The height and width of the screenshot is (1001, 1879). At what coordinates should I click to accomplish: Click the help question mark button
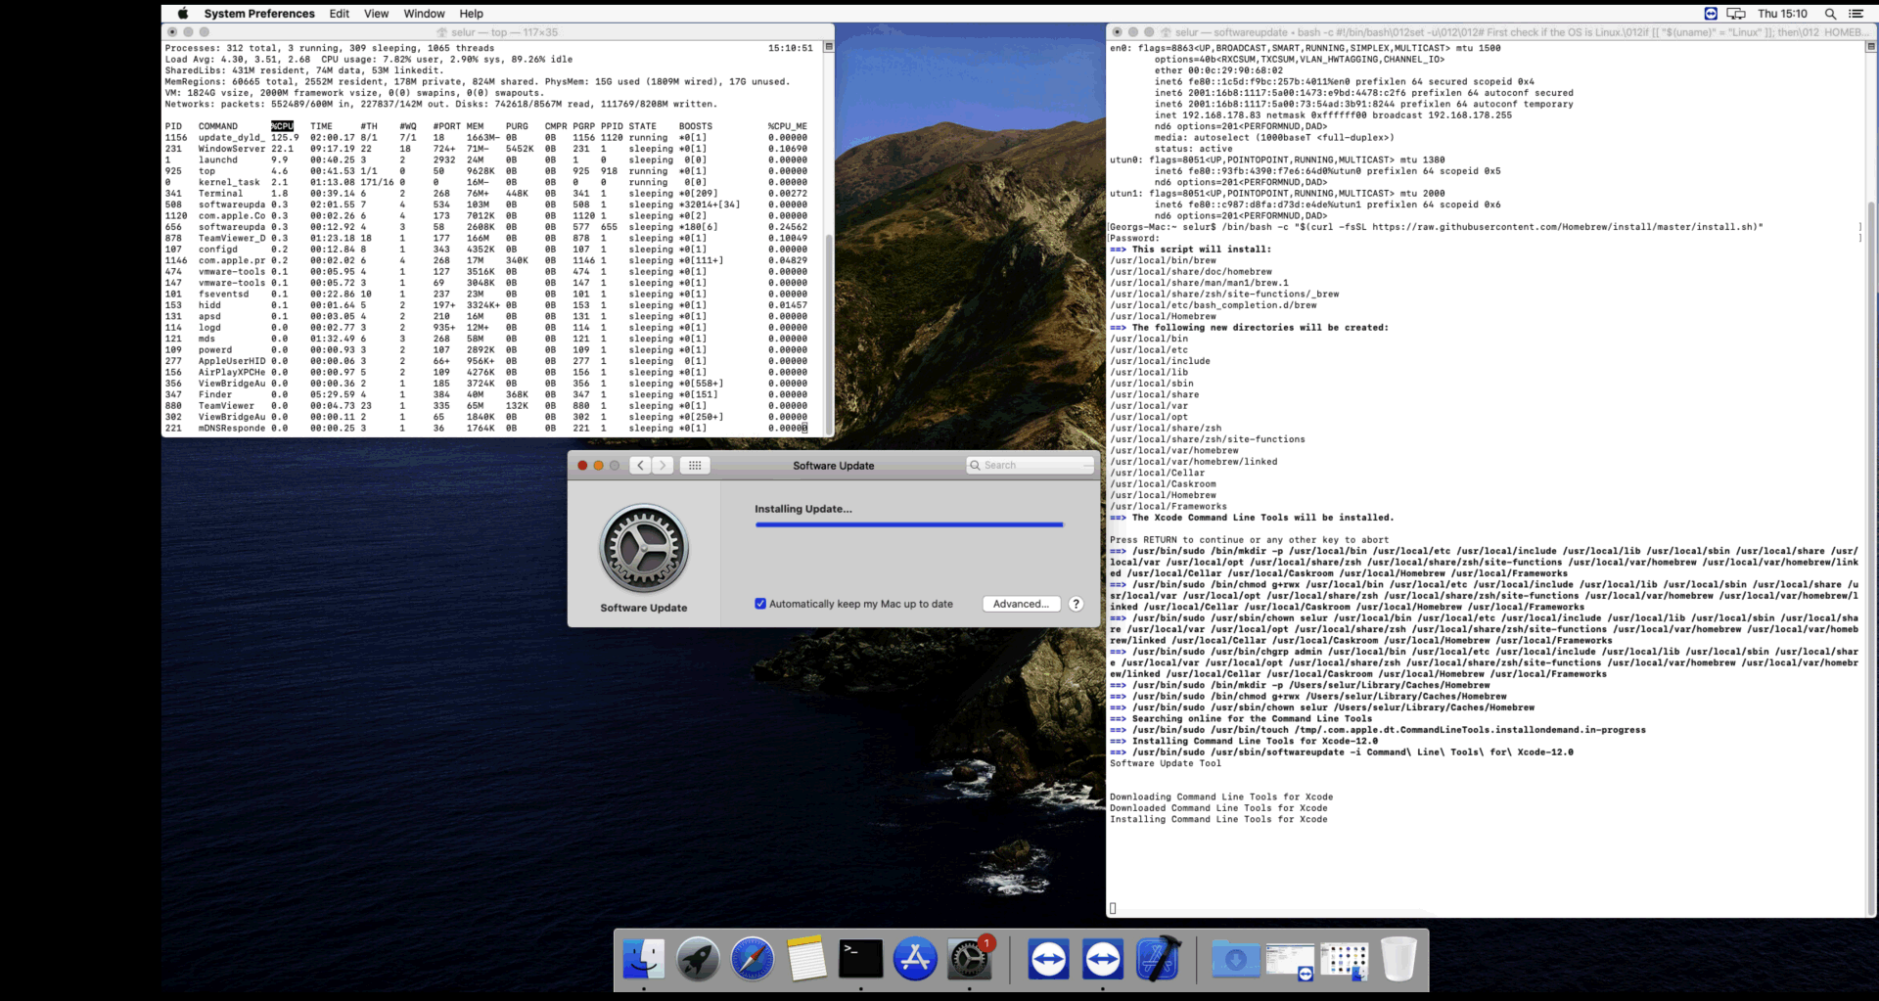tap(1076, 604)
